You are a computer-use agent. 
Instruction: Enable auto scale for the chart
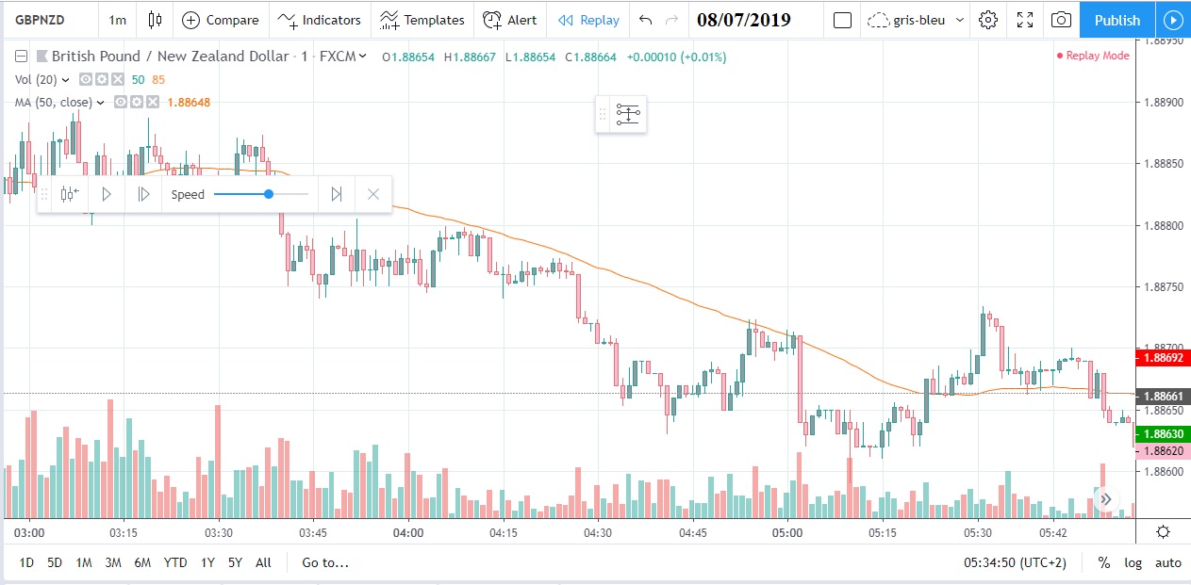1168,562
